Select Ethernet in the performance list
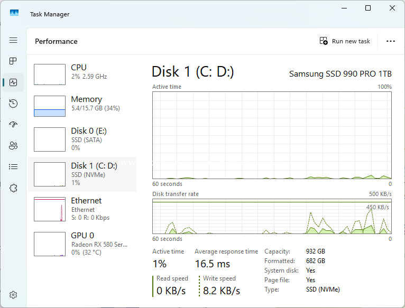 click(82, 209)
